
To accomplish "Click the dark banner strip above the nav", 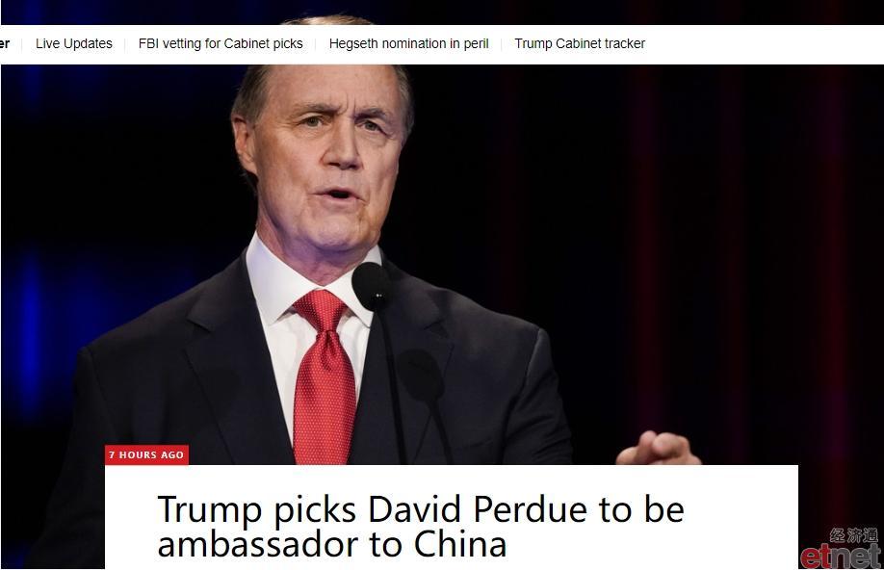I will click(442, 12).
